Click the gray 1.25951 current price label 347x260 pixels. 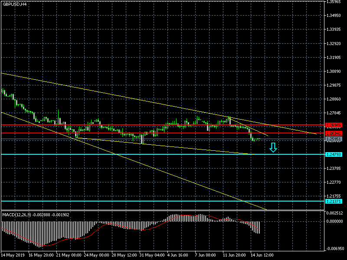334,140
